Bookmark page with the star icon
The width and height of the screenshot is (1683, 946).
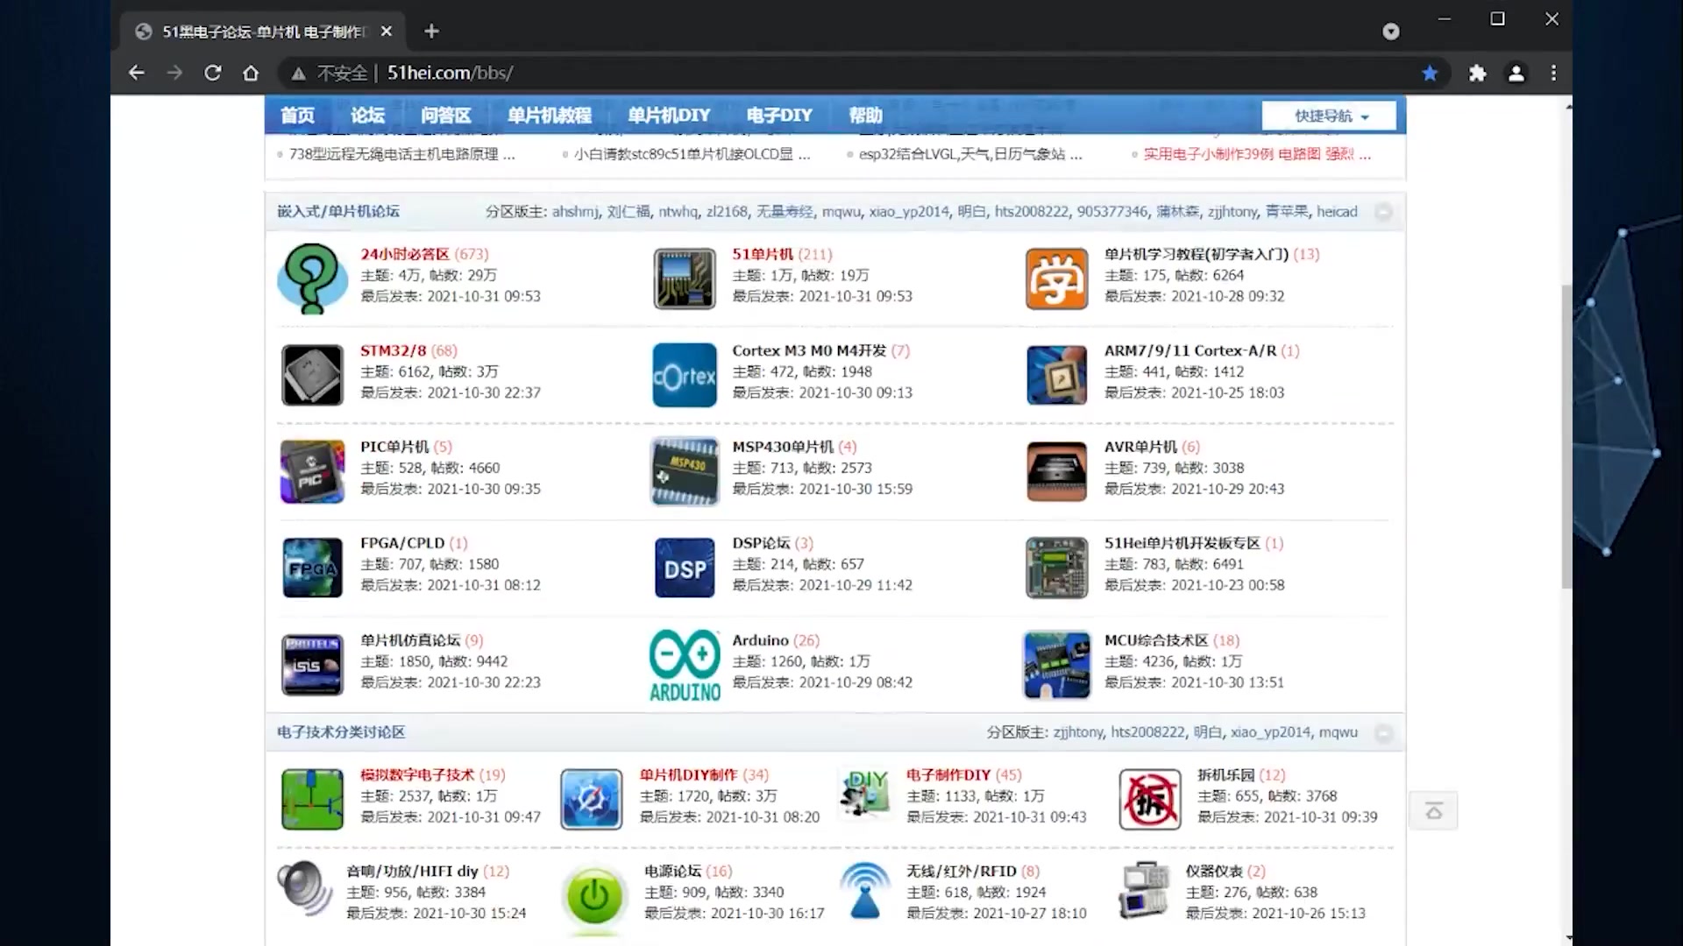(x=1430, y=74)
